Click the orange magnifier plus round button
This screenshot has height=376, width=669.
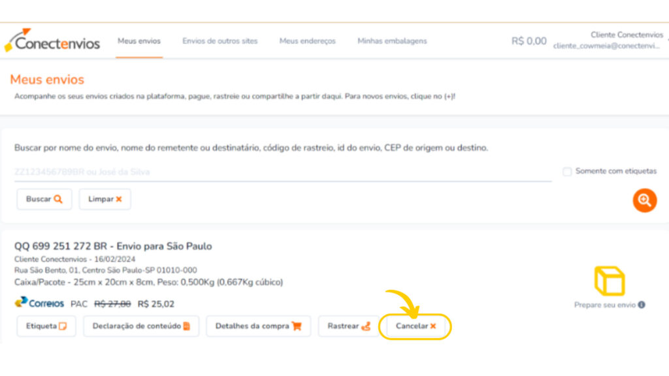click(645, 200)
